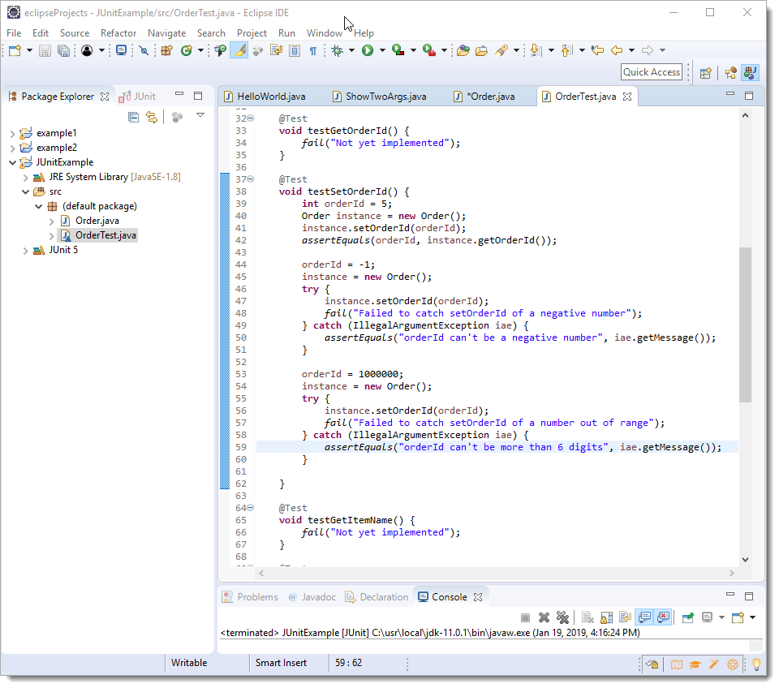Toggle Mark Occurrences highlighter
The height and width of the screenshot is (688, 779).
(239, 50)
